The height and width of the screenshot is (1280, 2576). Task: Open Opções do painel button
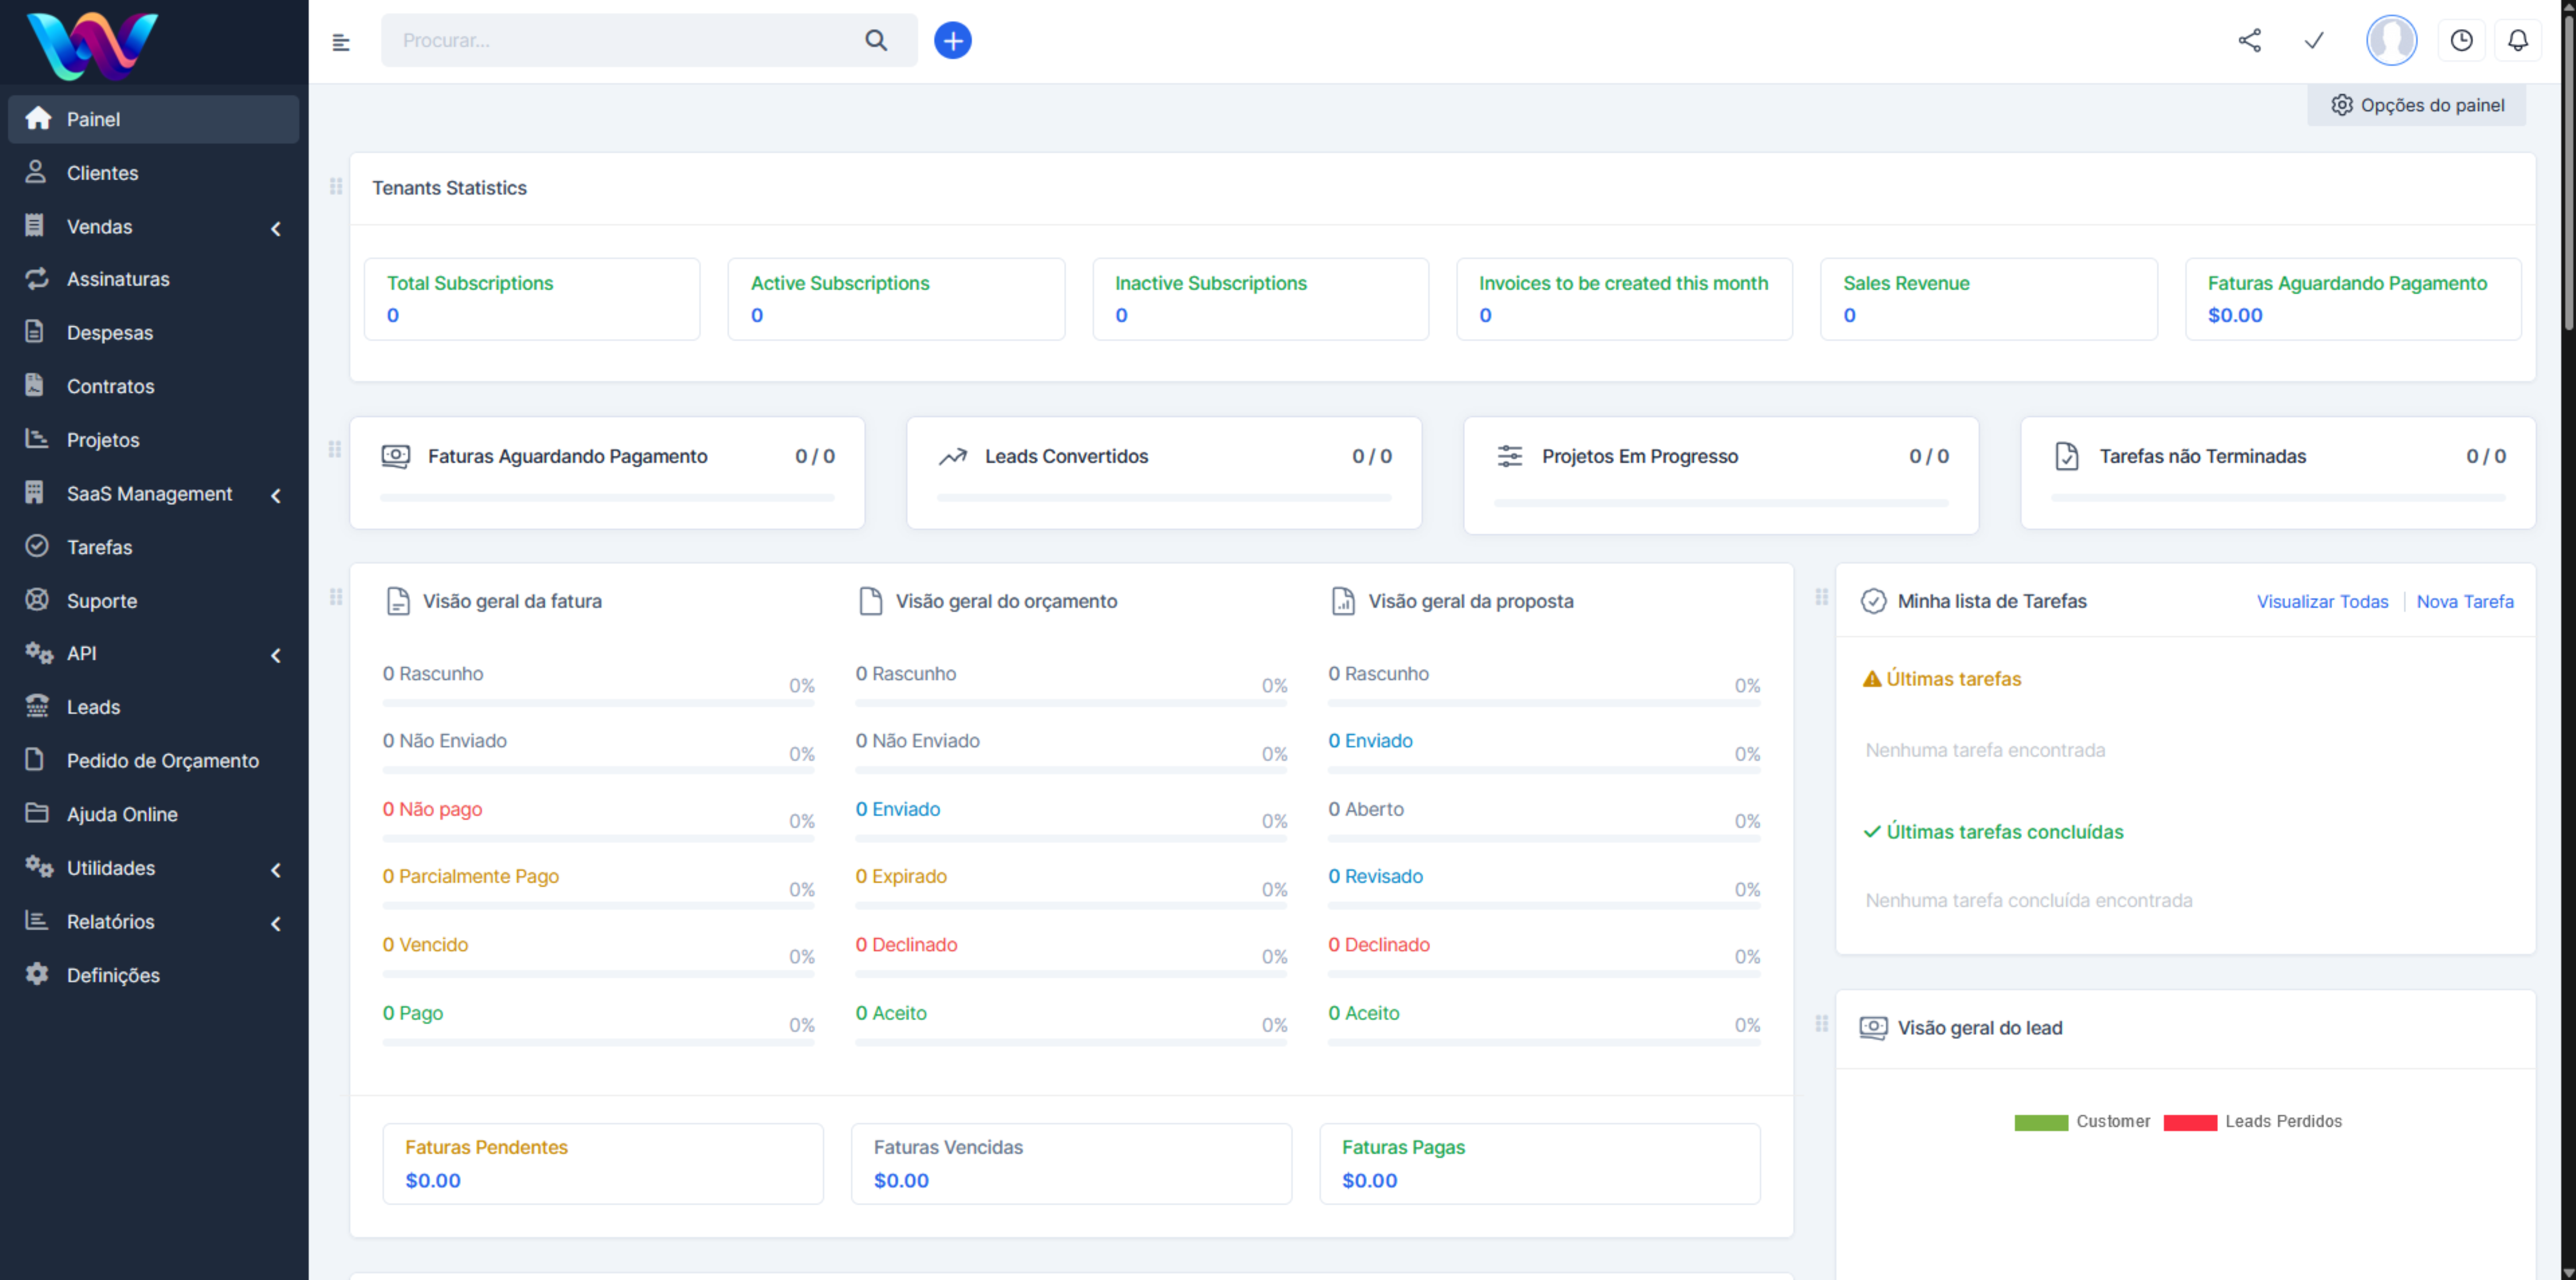click(x=2417, y=105)
